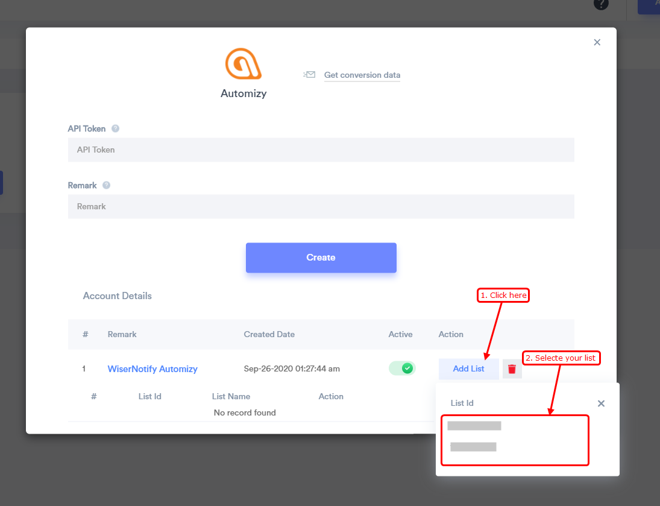Select the first list in List Id popup
Viewport: 660px width, 506px height.
474,426
